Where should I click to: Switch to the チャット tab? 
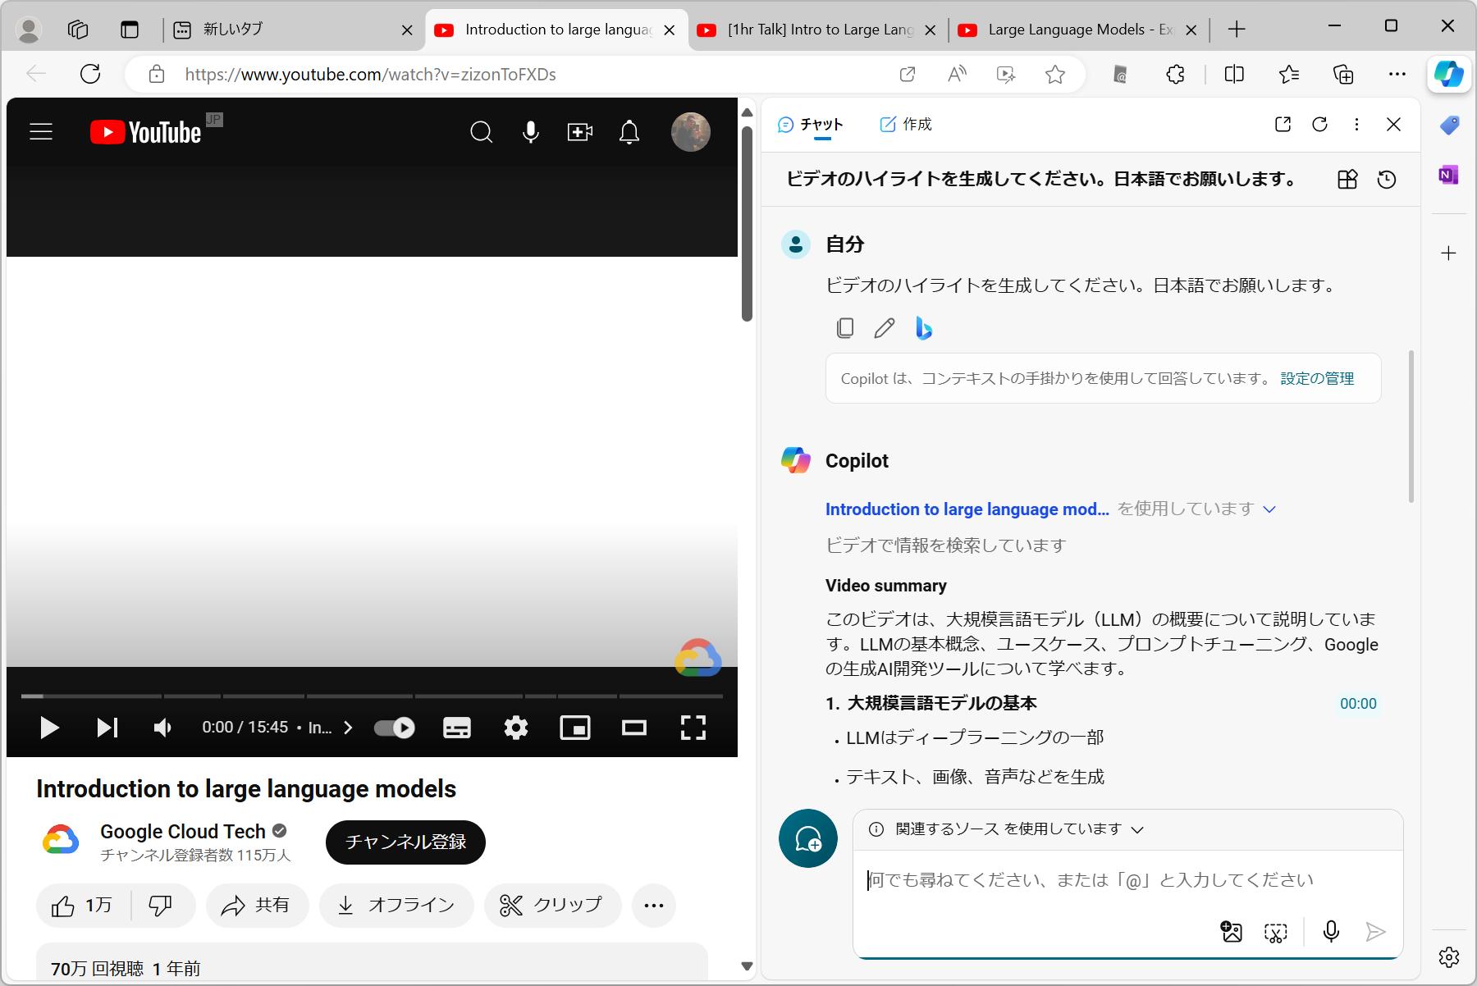point(811,125)
